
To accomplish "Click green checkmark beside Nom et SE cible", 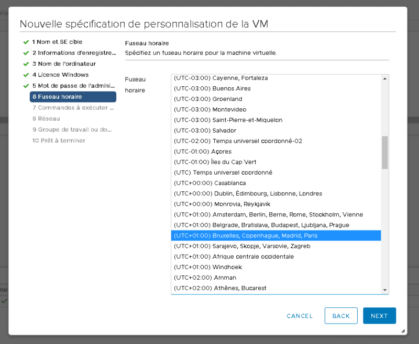I will pyautogui.click(x=26, y=42).
